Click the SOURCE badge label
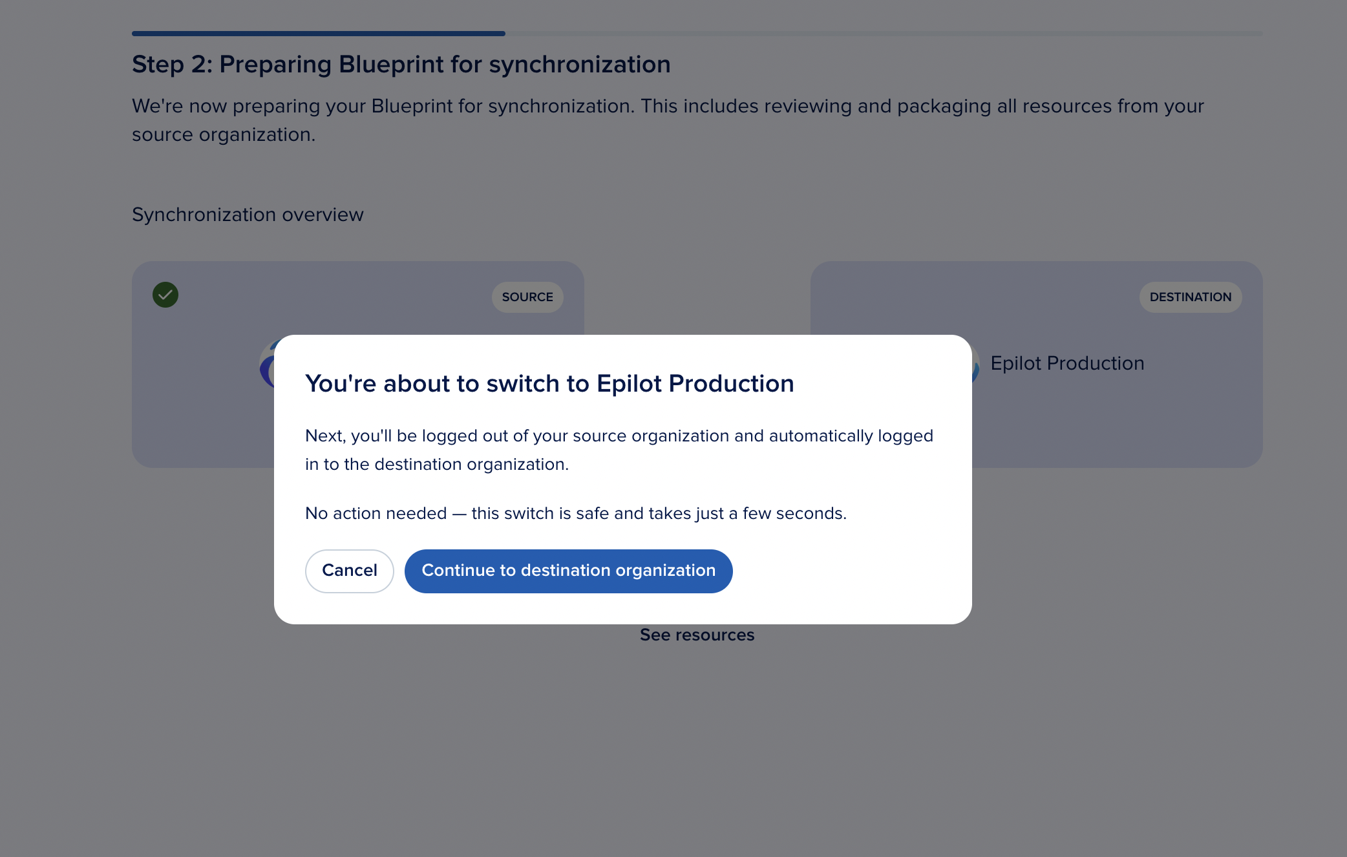 tap(527, 297)
